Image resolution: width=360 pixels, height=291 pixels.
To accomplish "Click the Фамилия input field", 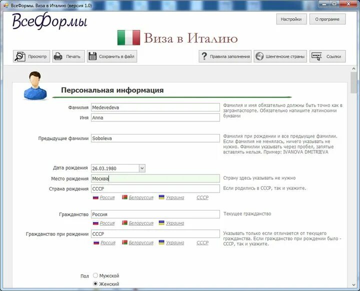I will (x=155, y=107).
